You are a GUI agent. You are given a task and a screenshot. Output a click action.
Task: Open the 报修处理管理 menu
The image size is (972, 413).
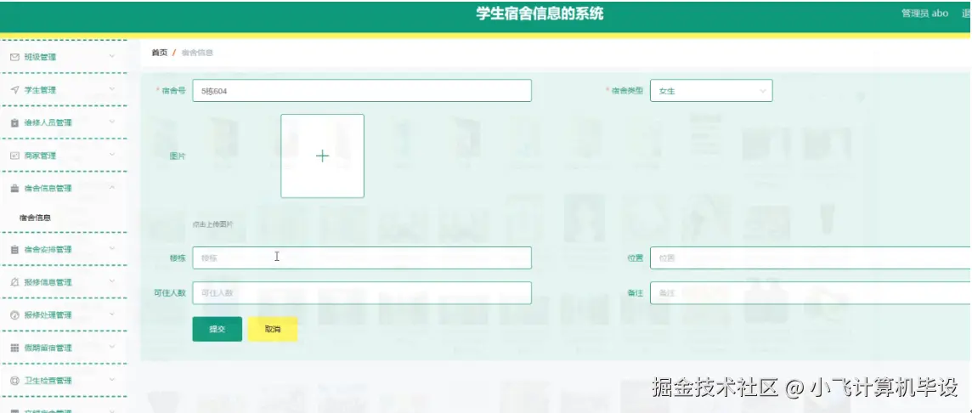pyautogui.click(x=63, y=315)
